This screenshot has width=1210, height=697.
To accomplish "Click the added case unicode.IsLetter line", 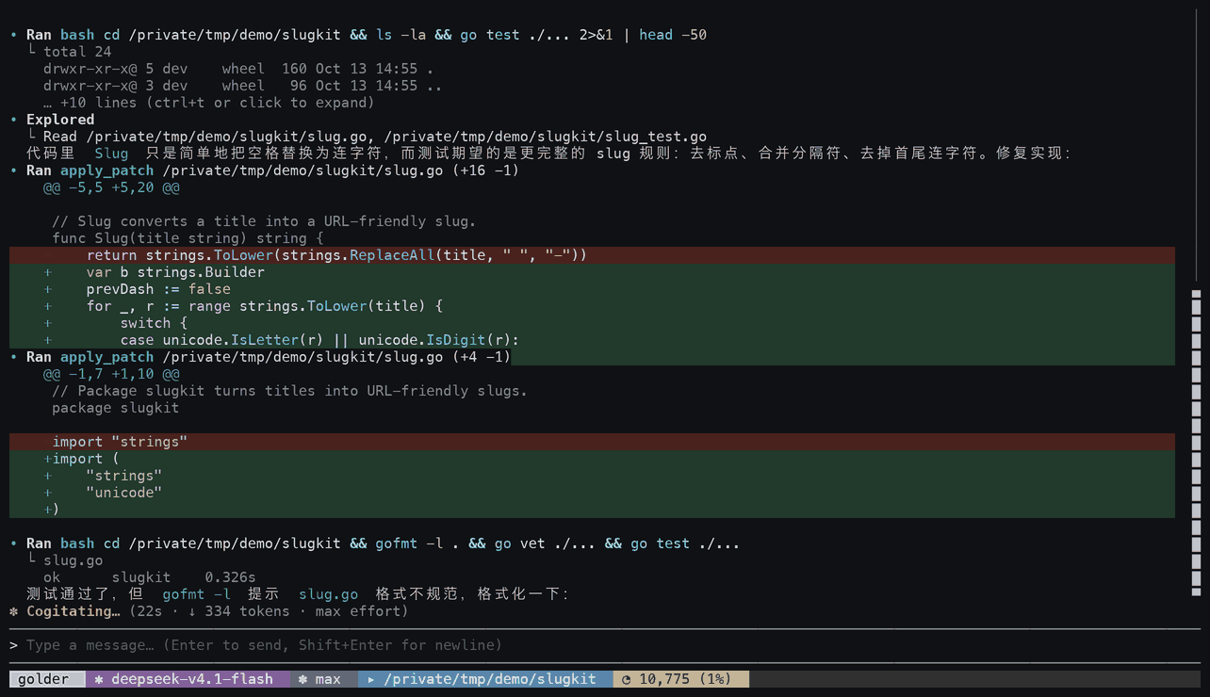I will pos(592,340).
